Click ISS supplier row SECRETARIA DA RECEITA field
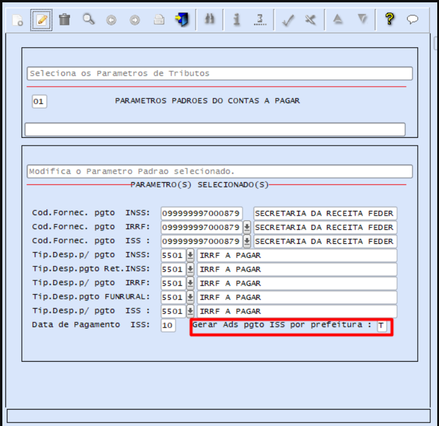 click(325, 241)
